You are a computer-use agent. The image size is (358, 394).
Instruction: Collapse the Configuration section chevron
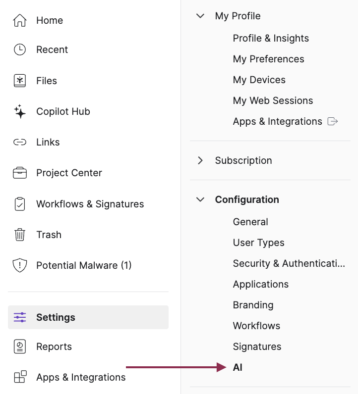tap(200, 199)
